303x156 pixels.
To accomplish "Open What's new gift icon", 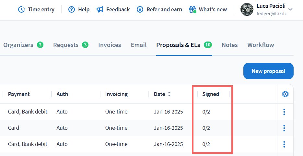I will coord(192,9).
